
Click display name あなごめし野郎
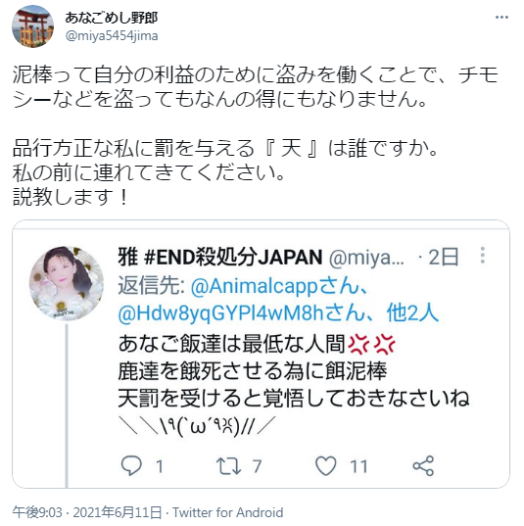coord(112,18)
